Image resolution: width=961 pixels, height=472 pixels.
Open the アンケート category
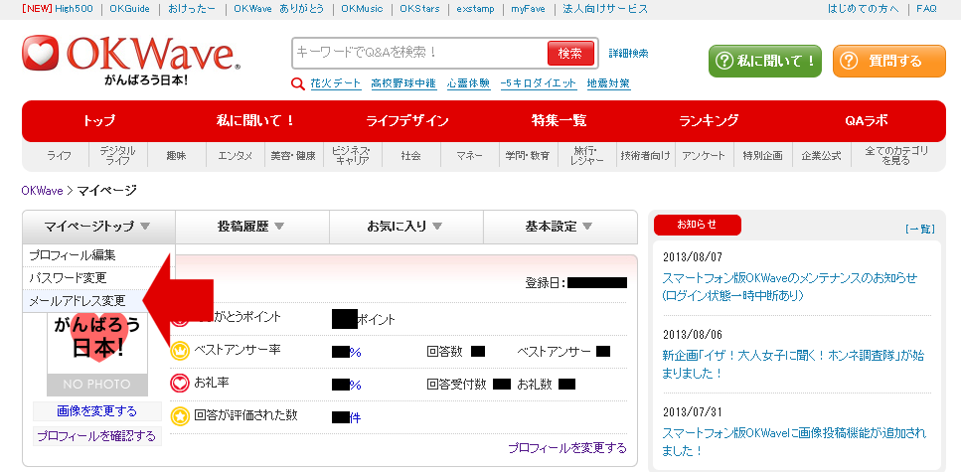(704, 156)
